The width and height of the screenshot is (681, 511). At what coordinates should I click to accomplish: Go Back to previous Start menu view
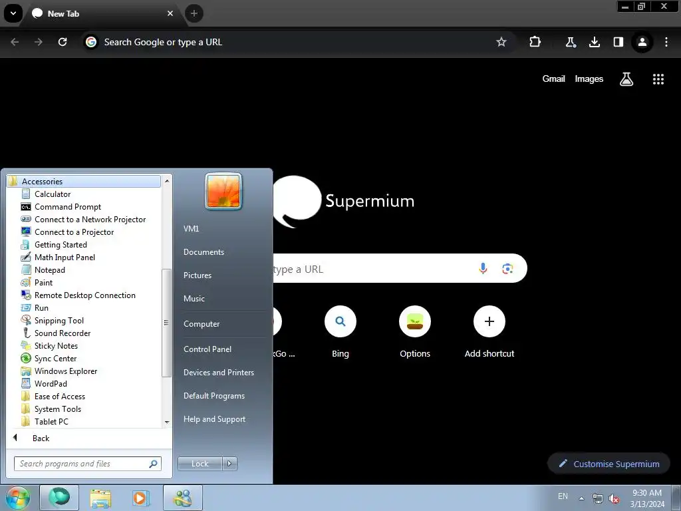[x=41, y=438]
